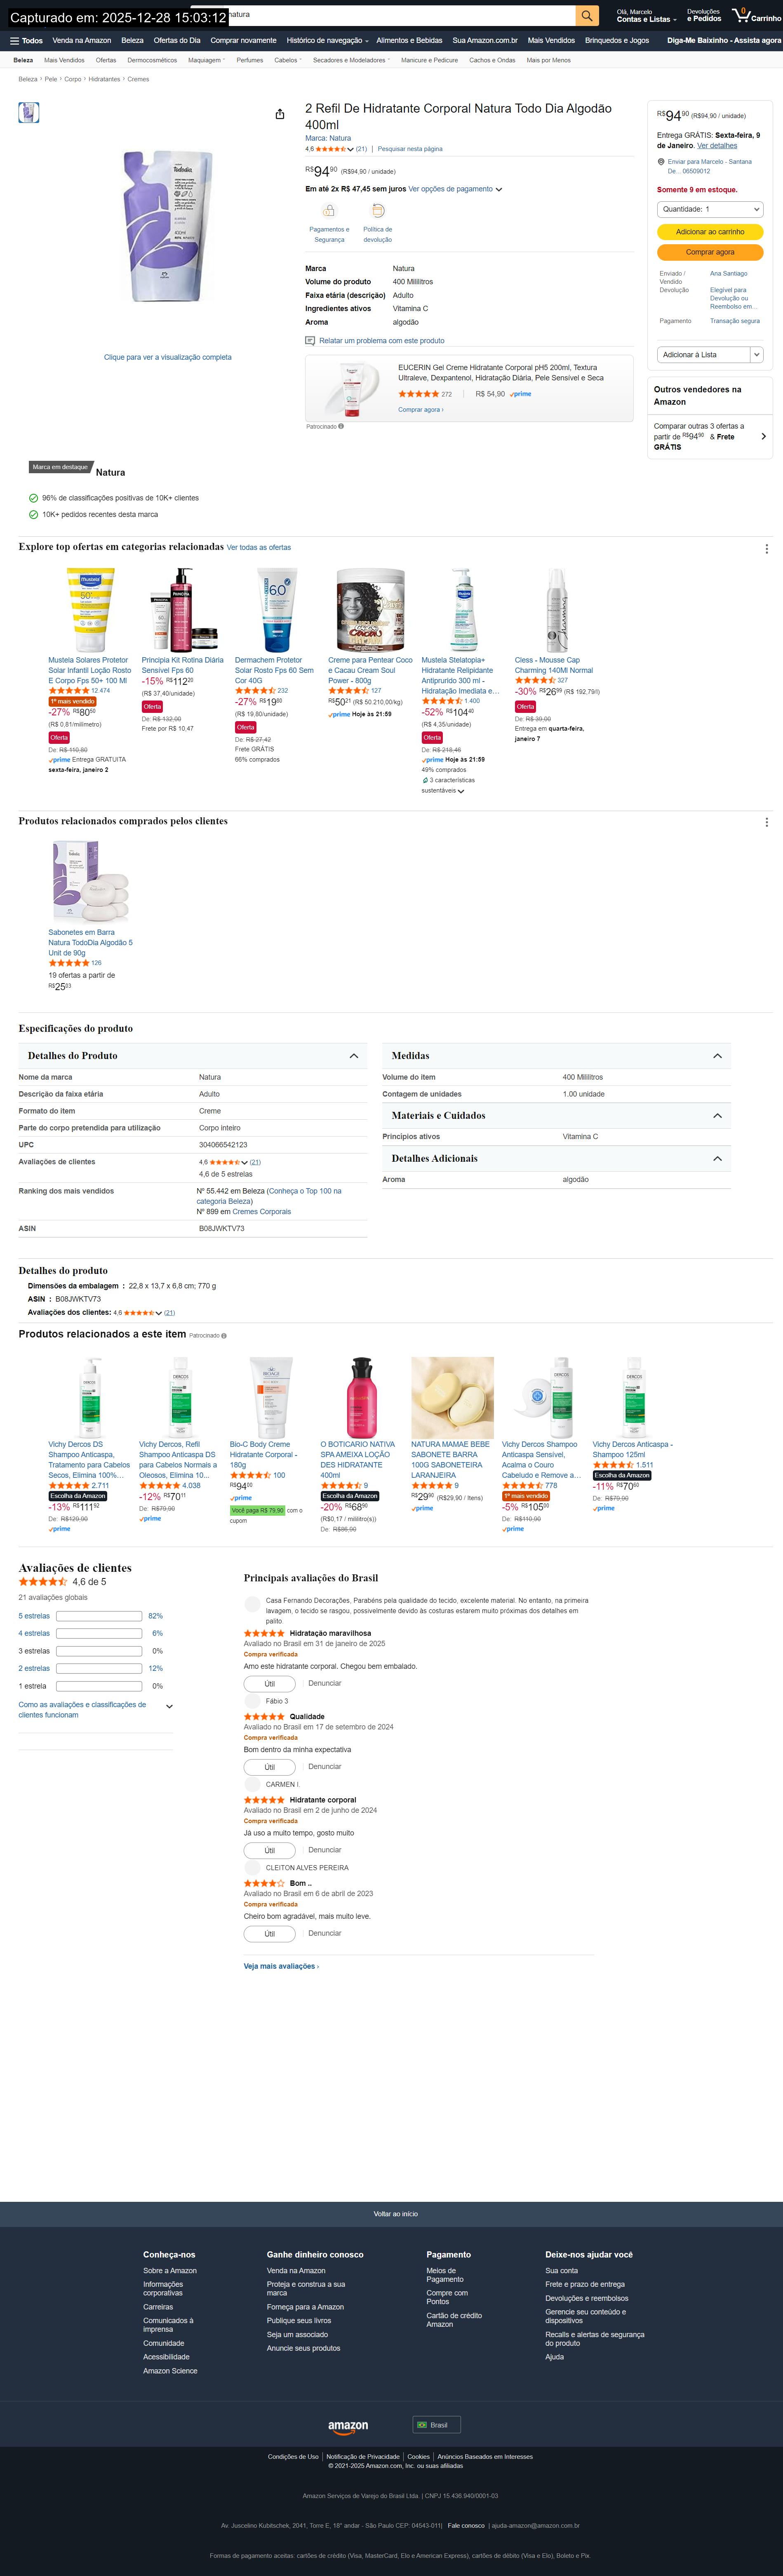Click the Brasil country flag button
The width and height of the screenshot is (783, 2576).
tap(436, 2424)
